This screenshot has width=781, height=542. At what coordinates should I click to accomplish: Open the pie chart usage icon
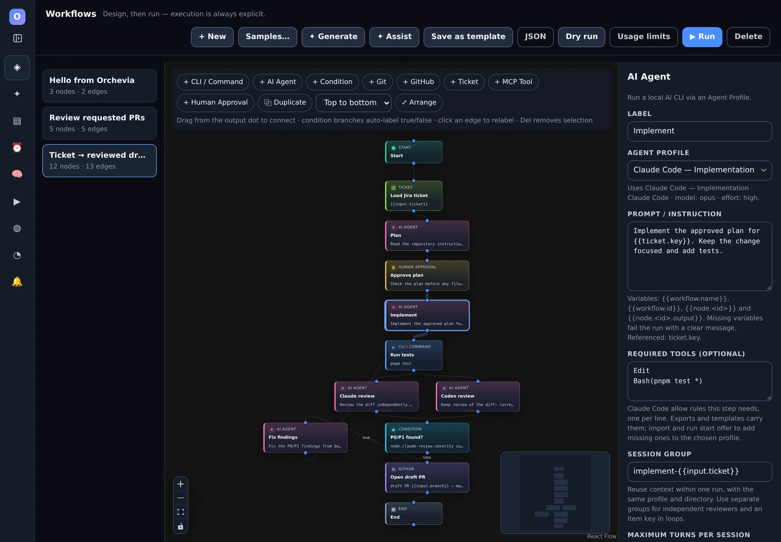coord(17,255)
